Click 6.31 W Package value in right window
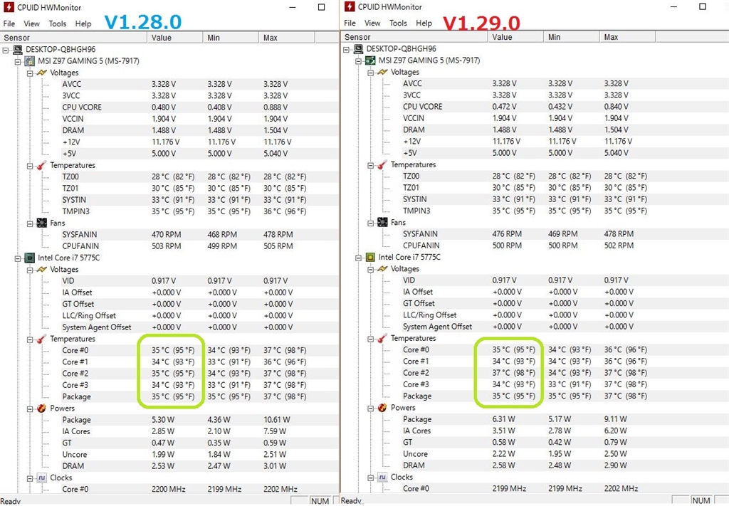This screenshot has height=506, width=729. tap(503, 419)
